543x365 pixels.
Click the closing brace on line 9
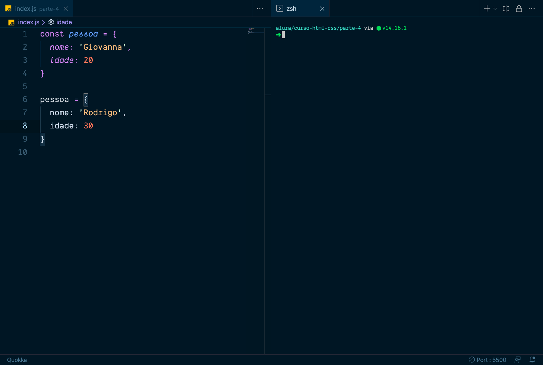pos(42,139)
